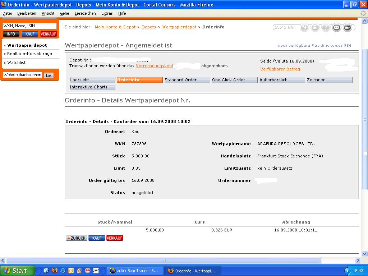Expand hidden system tray icons arrow
This screenshot has height=276, width=368.
347,271
